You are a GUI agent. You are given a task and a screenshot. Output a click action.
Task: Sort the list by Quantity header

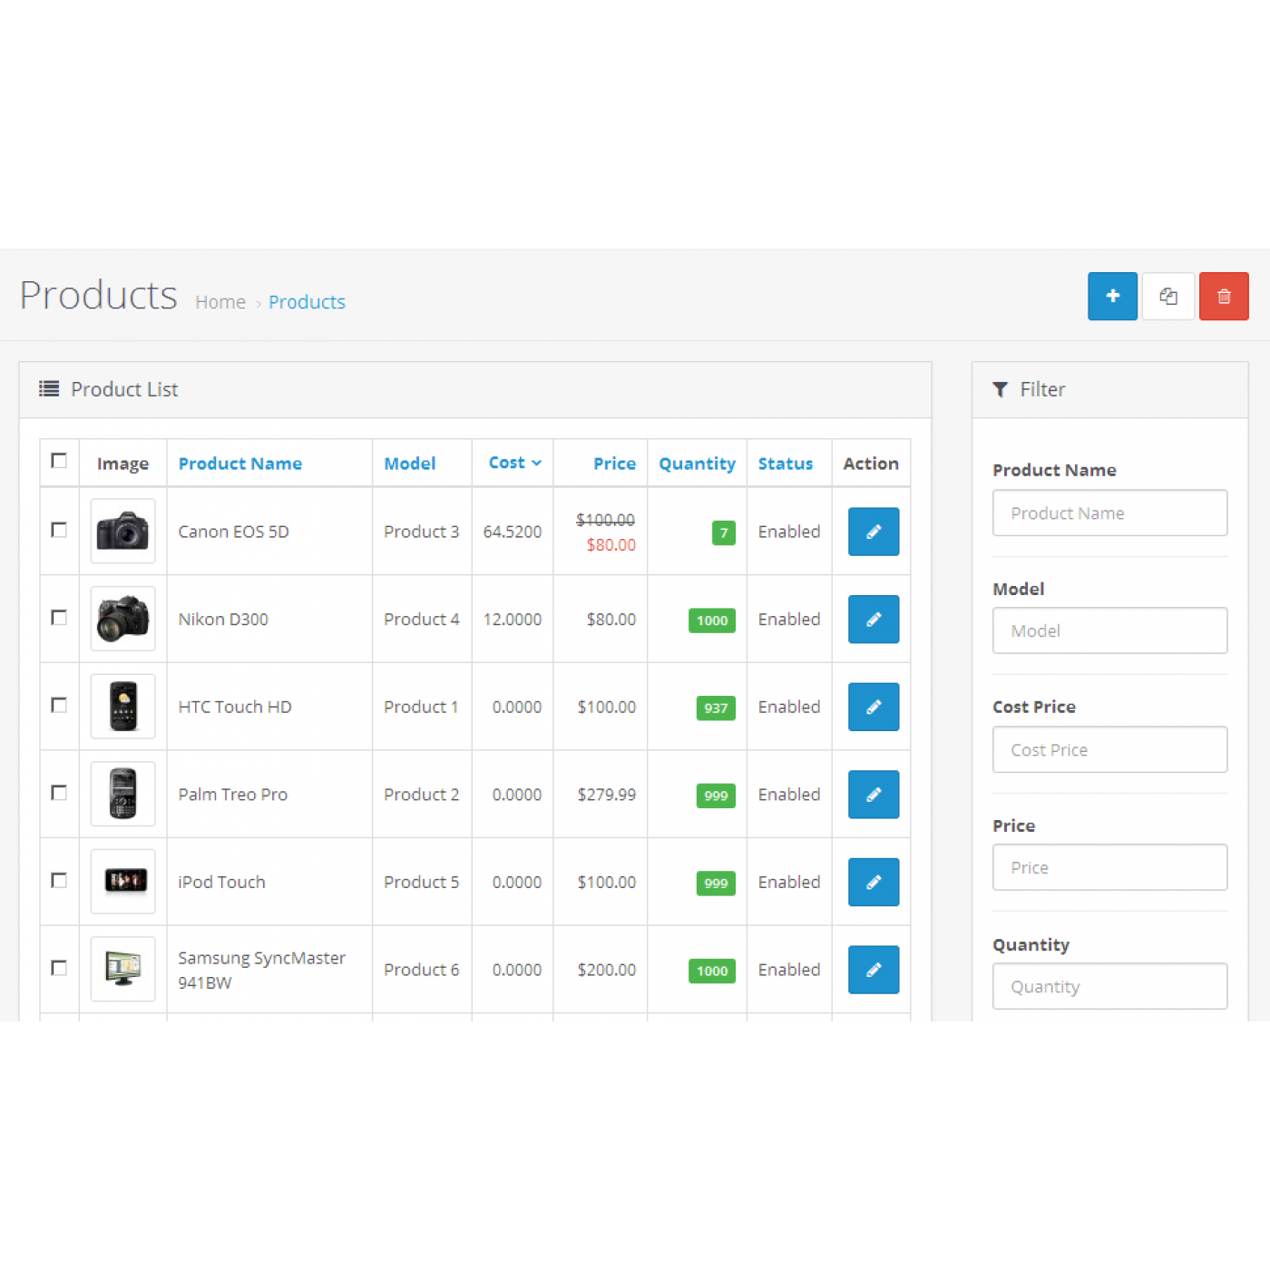tap(697, 464)
